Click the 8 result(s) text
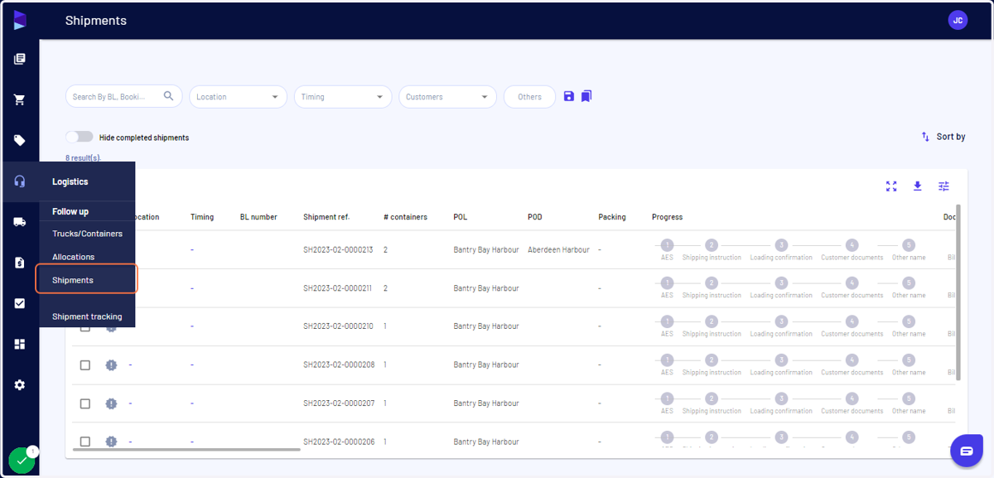994x478 pixels. click(x=83, y=157)
